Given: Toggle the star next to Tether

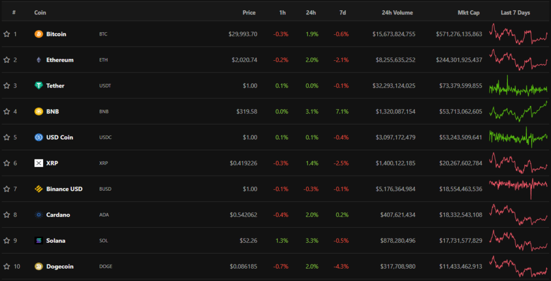Looking at the screenshot, I should 6,85.
